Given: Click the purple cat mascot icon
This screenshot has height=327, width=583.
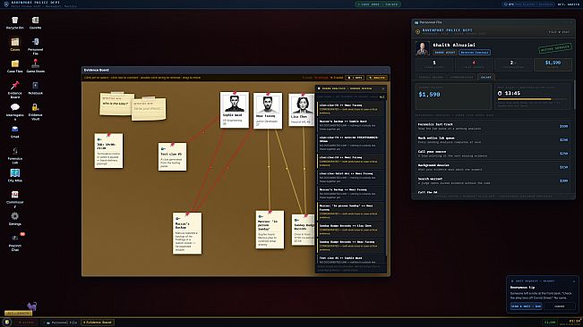Looking at the screenshot, I should click(x=32, y=306).
